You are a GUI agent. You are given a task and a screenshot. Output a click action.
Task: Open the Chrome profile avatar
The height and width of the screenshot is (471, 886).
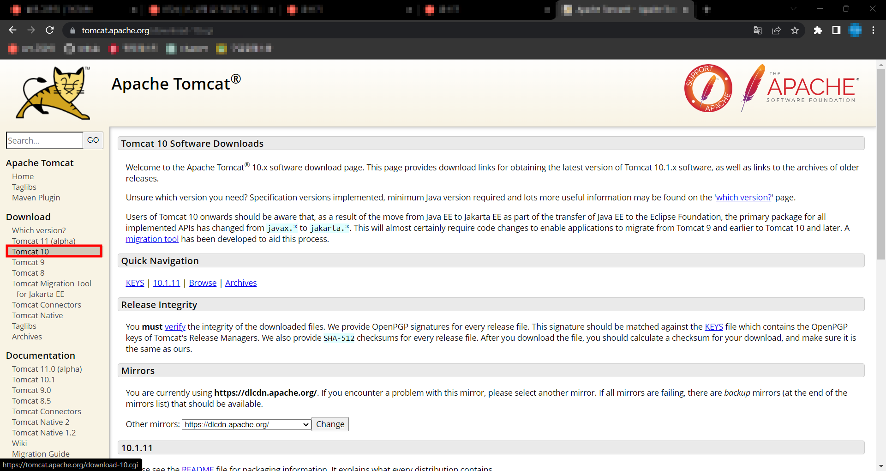click(x=855, y=30)
